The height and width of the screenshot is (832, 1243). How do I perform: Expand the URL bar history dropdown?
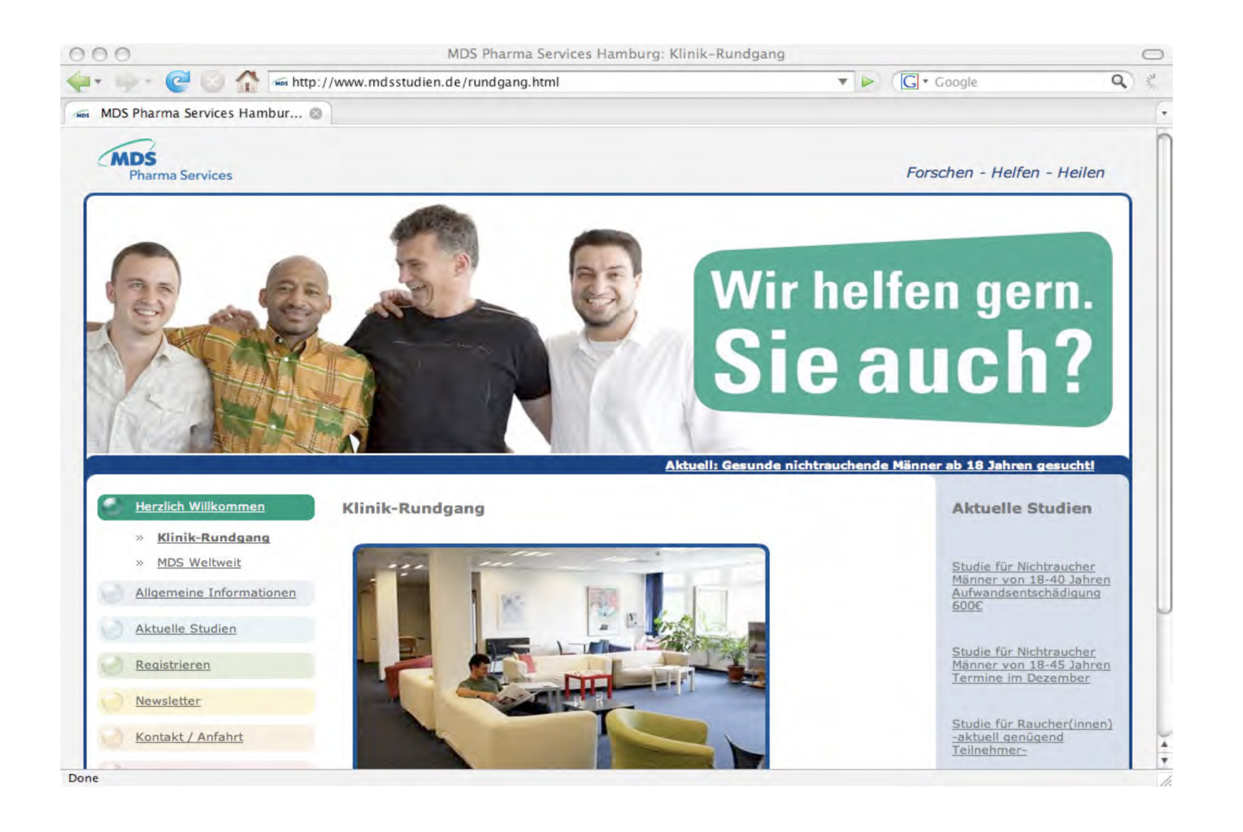coord(842,82)
